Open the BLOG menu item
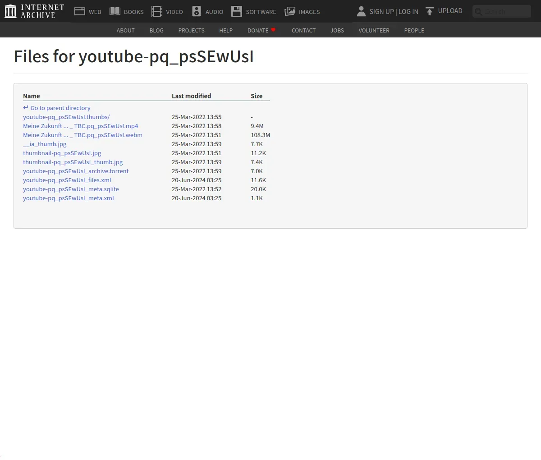Image resolution: width=541 pixels, height=460 pixels. click(156, 30)
